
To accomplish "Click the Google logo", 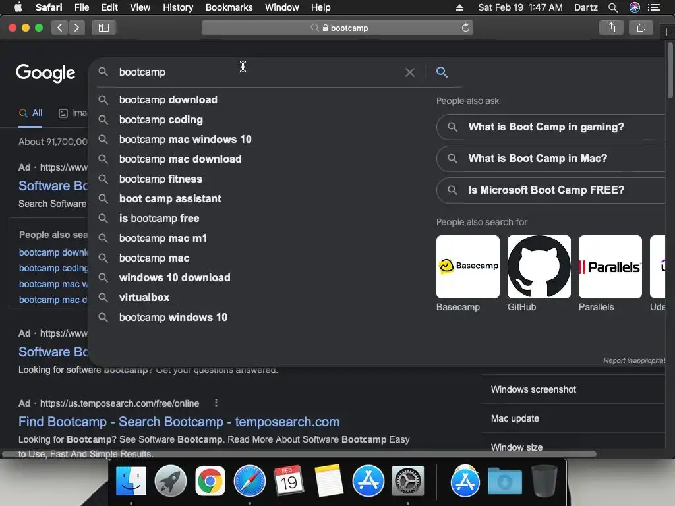I will pyautogui.click(x=45, y=73).
